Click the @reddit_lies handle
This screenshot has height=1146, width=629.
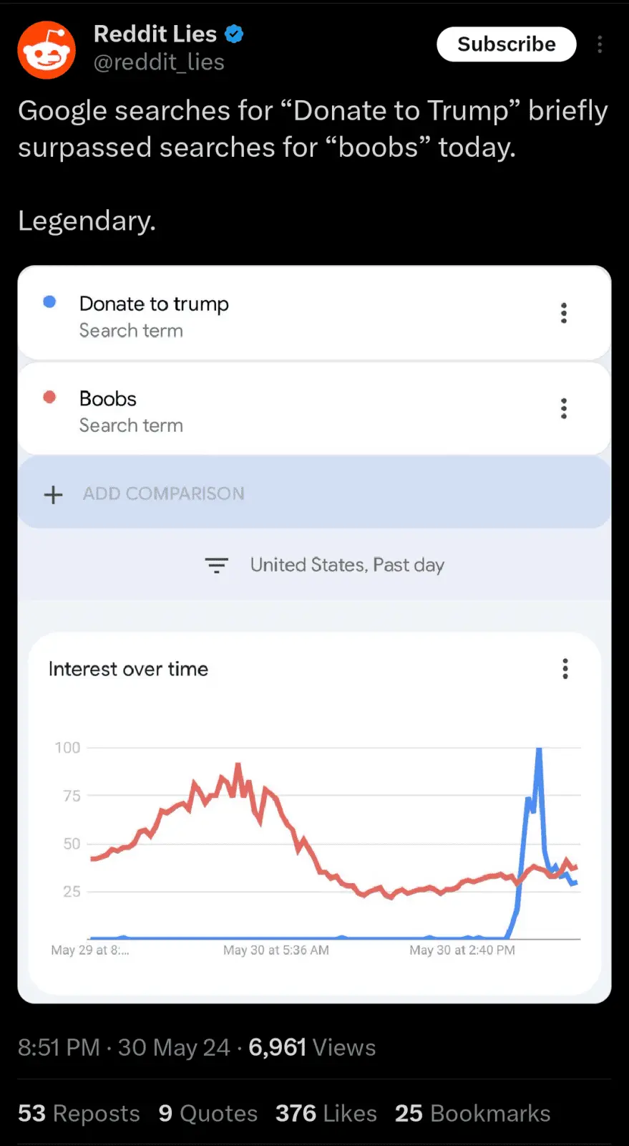pyautogui.click(x=159, y=63)
